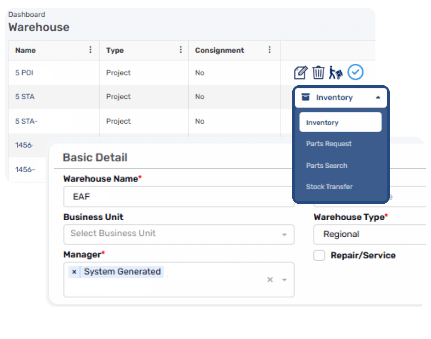Choose Parts Search menu item
Image resolution: width=431 pixels, height=339 pixels.
327,165
